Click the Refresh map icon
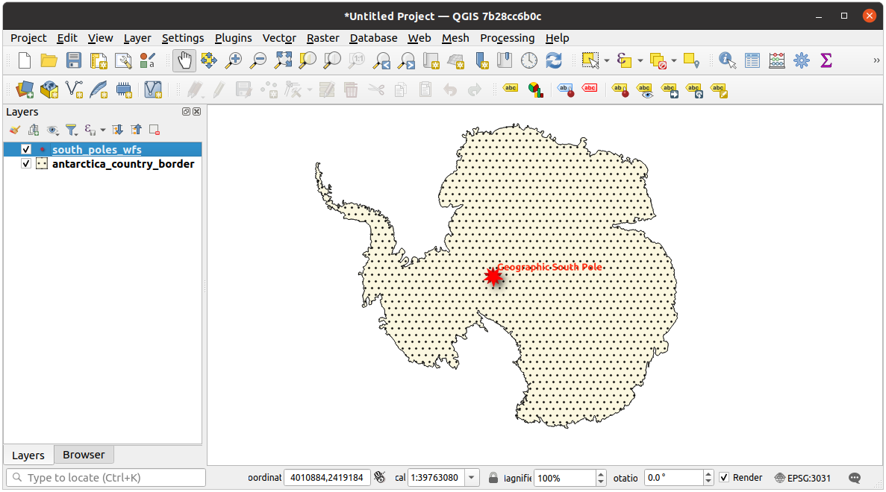The height and width of the screenshot is (492, 886). pos(554,60)
